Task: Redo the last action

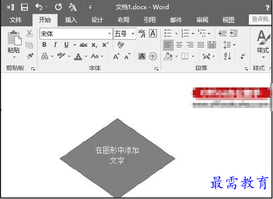Action: (x=58, y=7)
